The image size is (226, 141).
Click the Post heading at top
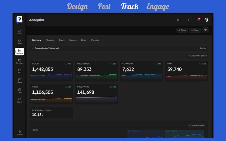pyautogui.click(x=104, y=6)
